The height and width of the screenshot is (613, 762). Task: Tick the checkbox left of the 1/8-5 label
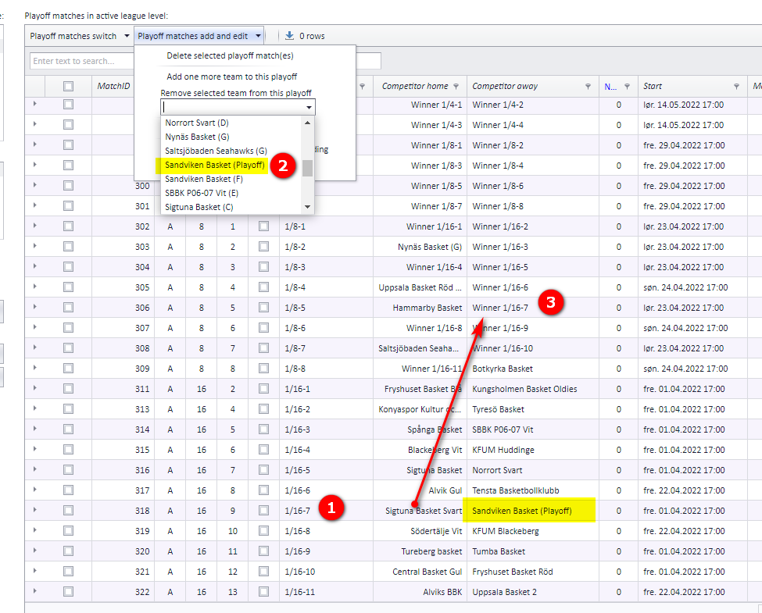[264, 308]
